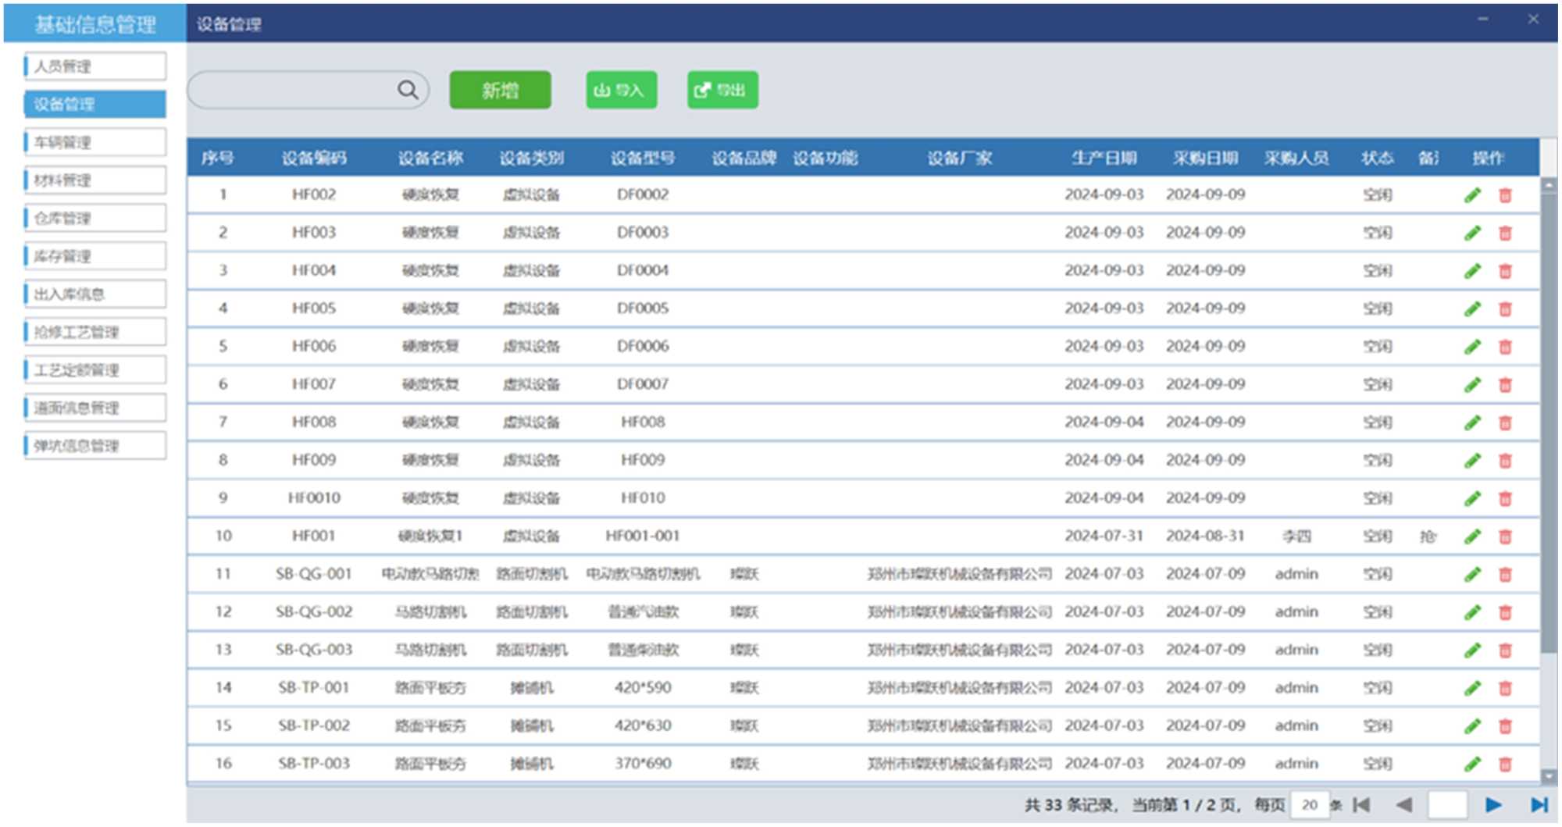
Task: Go to the first page arrow
Action: click(1362, 804)
